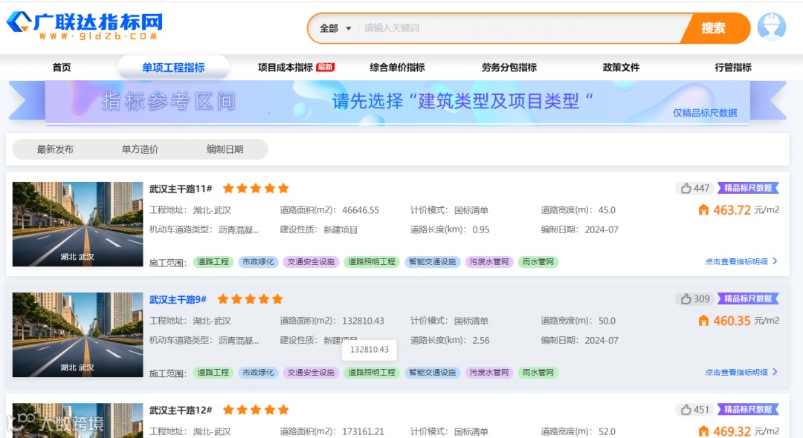Click the search keyword input field
The height and width of the screenshot is (438, 803).
pyautogui.click(x=523, y=28)
